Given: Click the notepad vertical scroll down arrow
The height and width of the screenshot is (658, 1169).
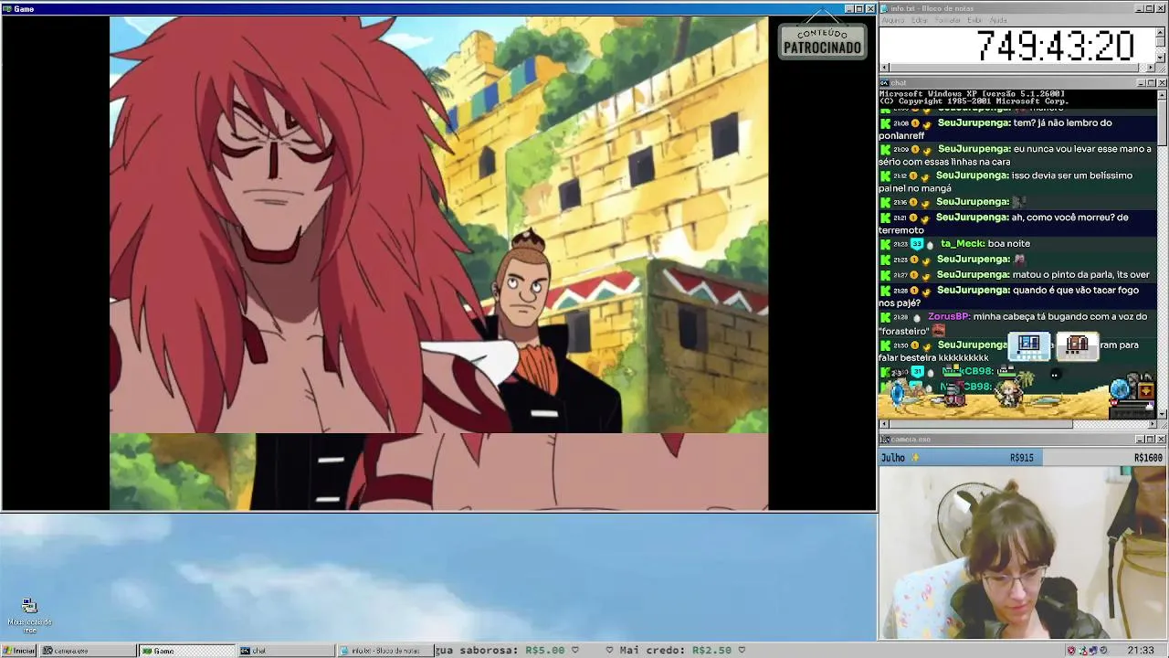Looking at the screenshot, I should (1162, 57).
